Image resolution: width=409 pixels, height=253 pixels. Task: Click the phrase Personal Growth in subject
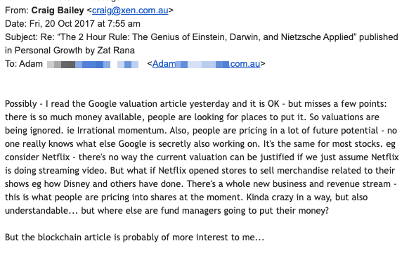(x=48, y=51)
